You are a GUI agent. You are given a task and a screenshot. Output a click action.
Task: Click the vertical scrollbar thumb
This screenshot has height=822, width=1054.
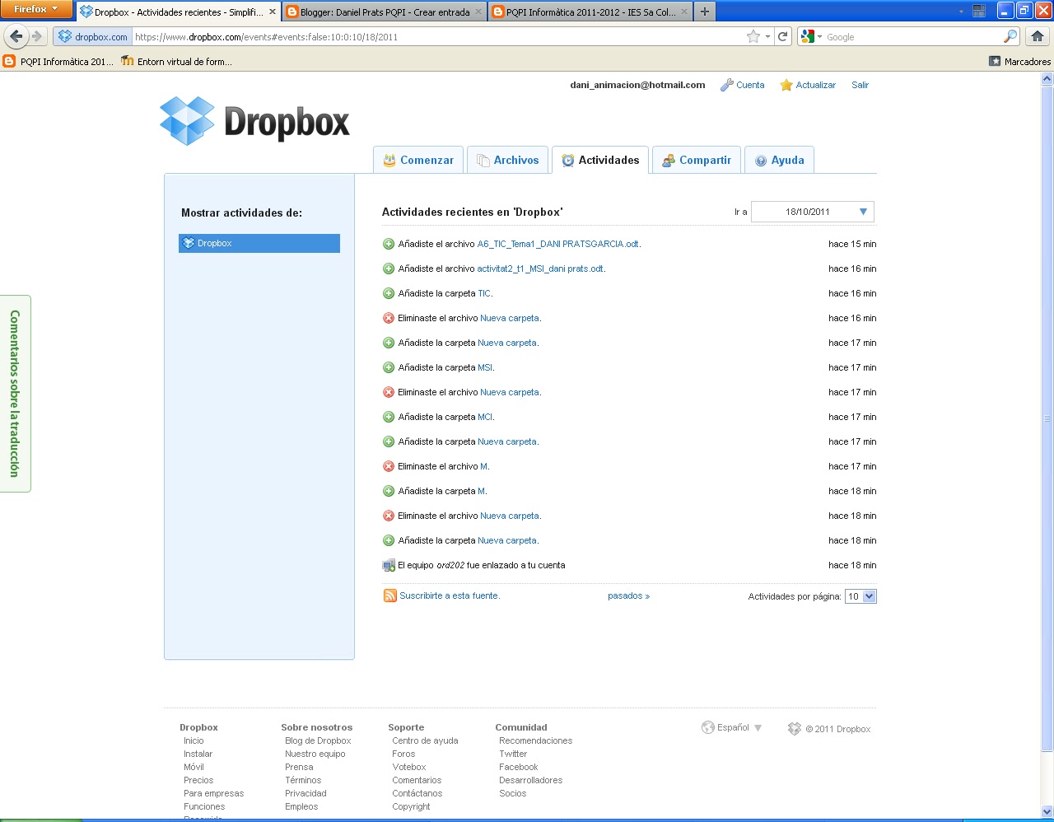tap(1047, 418)
